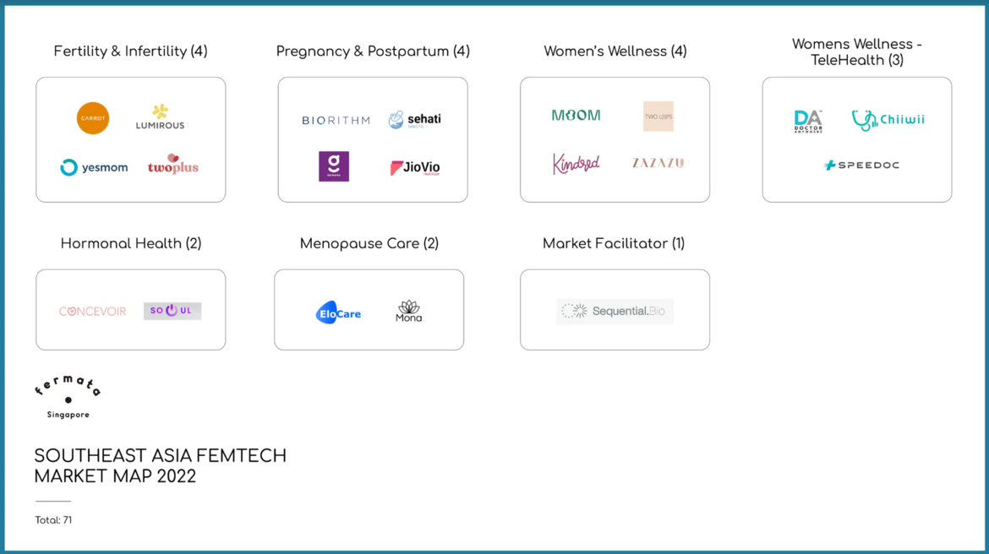Click the Doctor Anywhere logo
Viewport: 989px width, 554px height.
tap(808, 122)
